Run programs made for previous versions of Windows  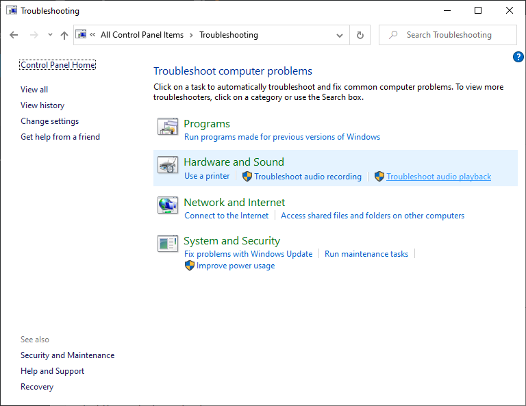pyautogui.click(x=282, y=137)
